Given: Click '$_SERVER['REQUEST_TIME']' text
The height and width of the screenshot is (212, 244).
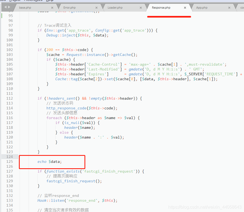Looking at the screenshot, I should 211,74.
